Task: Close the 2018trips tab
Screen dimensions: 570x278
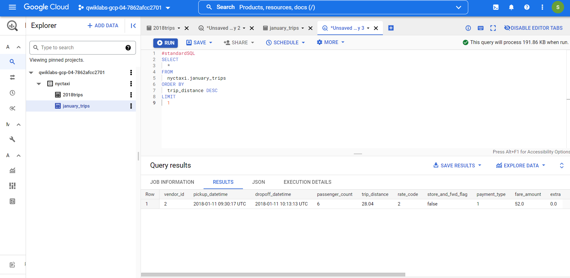Action: 187,28
